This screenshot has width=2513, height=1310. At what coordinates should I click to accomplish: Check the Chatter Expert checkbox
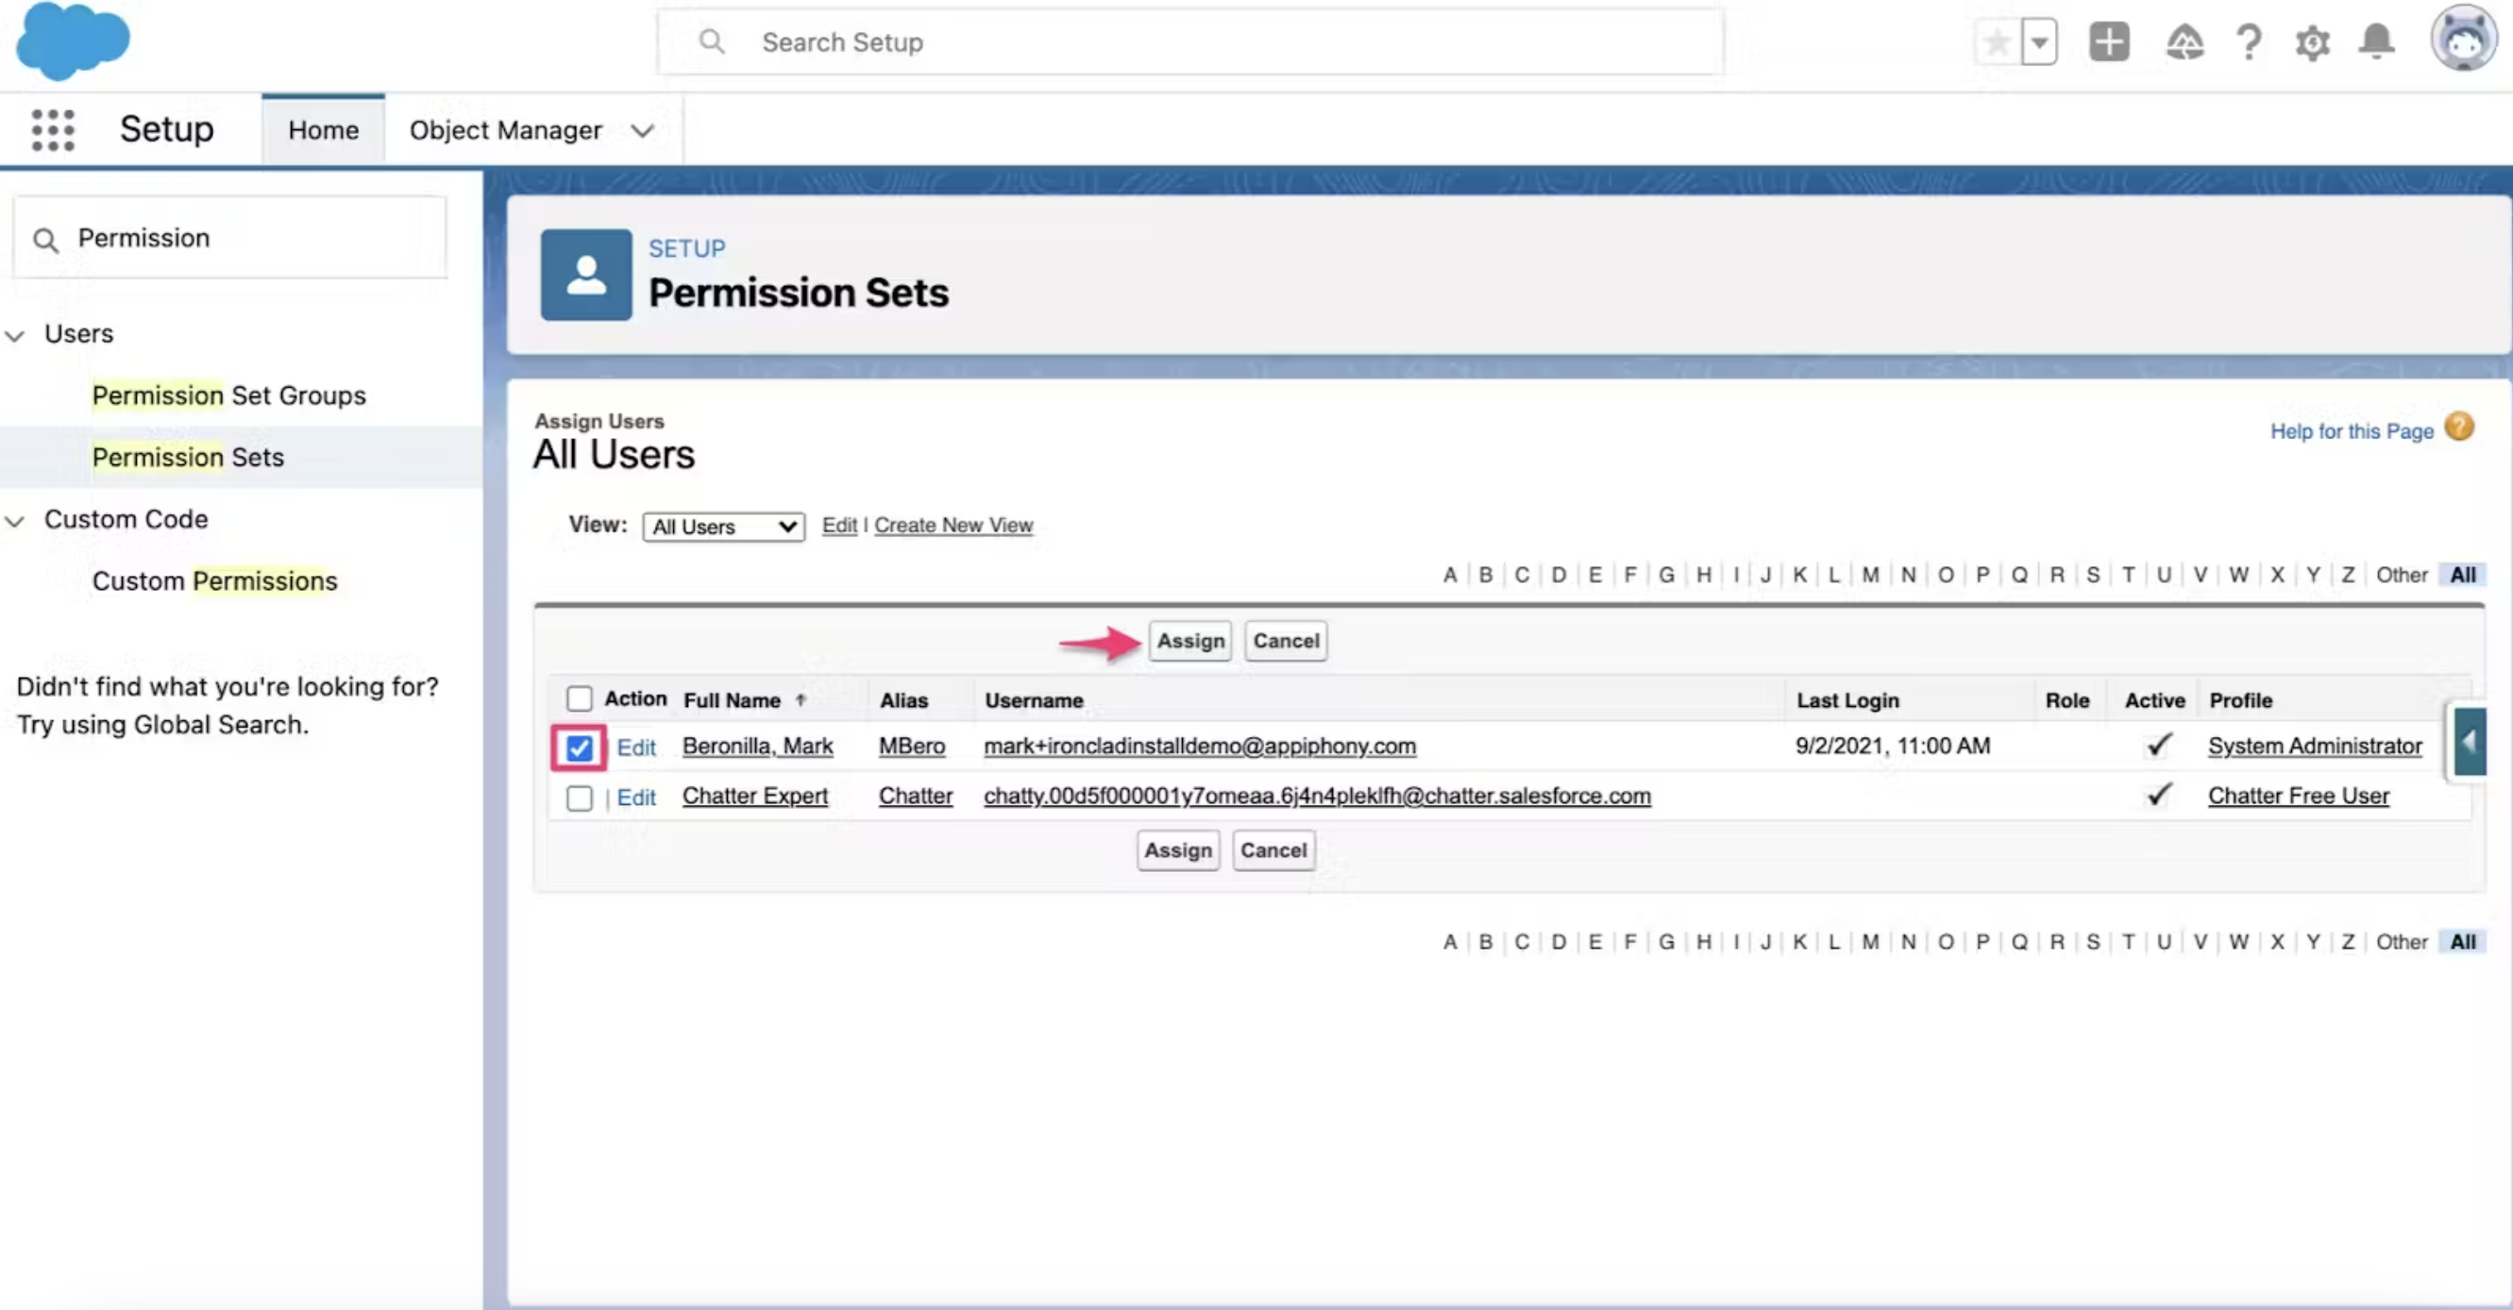click(580, 798)
